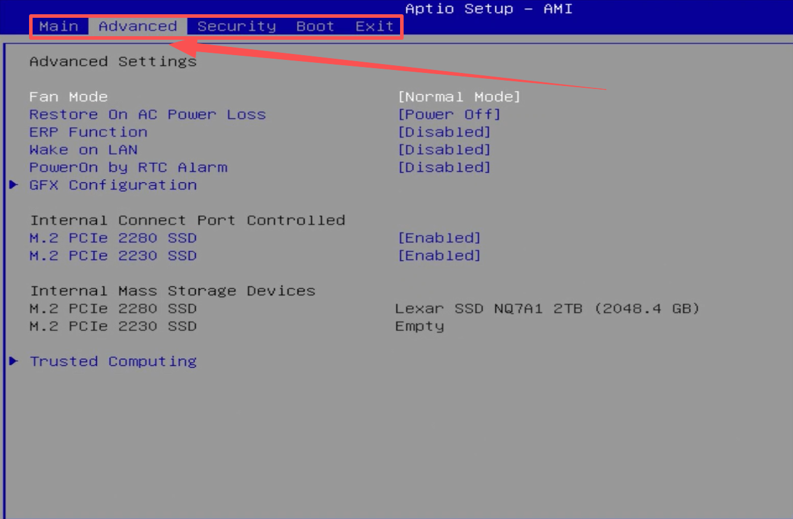The width and height of the screenshot is (793, 519).
Task: Click the arrow icon beside Trusted Computing
Action: pos(14,361)
